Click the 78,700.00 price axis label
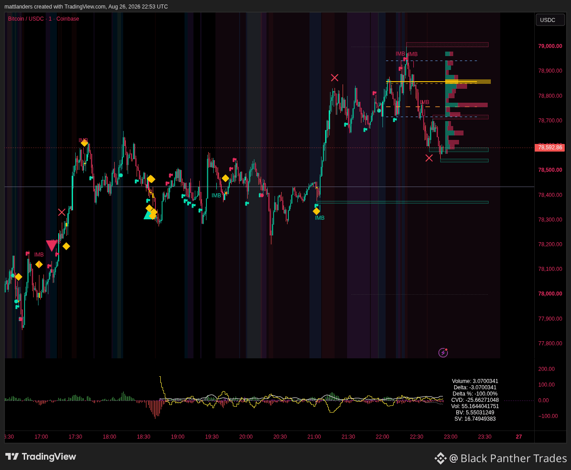 550,121
